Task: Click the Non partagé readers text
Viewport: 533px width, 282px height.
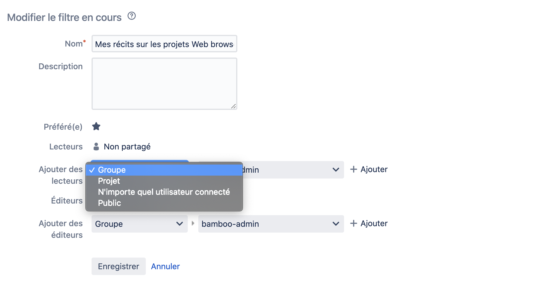Action: coord(127,147)
